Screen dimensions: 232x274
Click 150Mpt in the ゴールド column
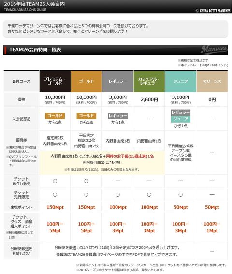point(87,207)
